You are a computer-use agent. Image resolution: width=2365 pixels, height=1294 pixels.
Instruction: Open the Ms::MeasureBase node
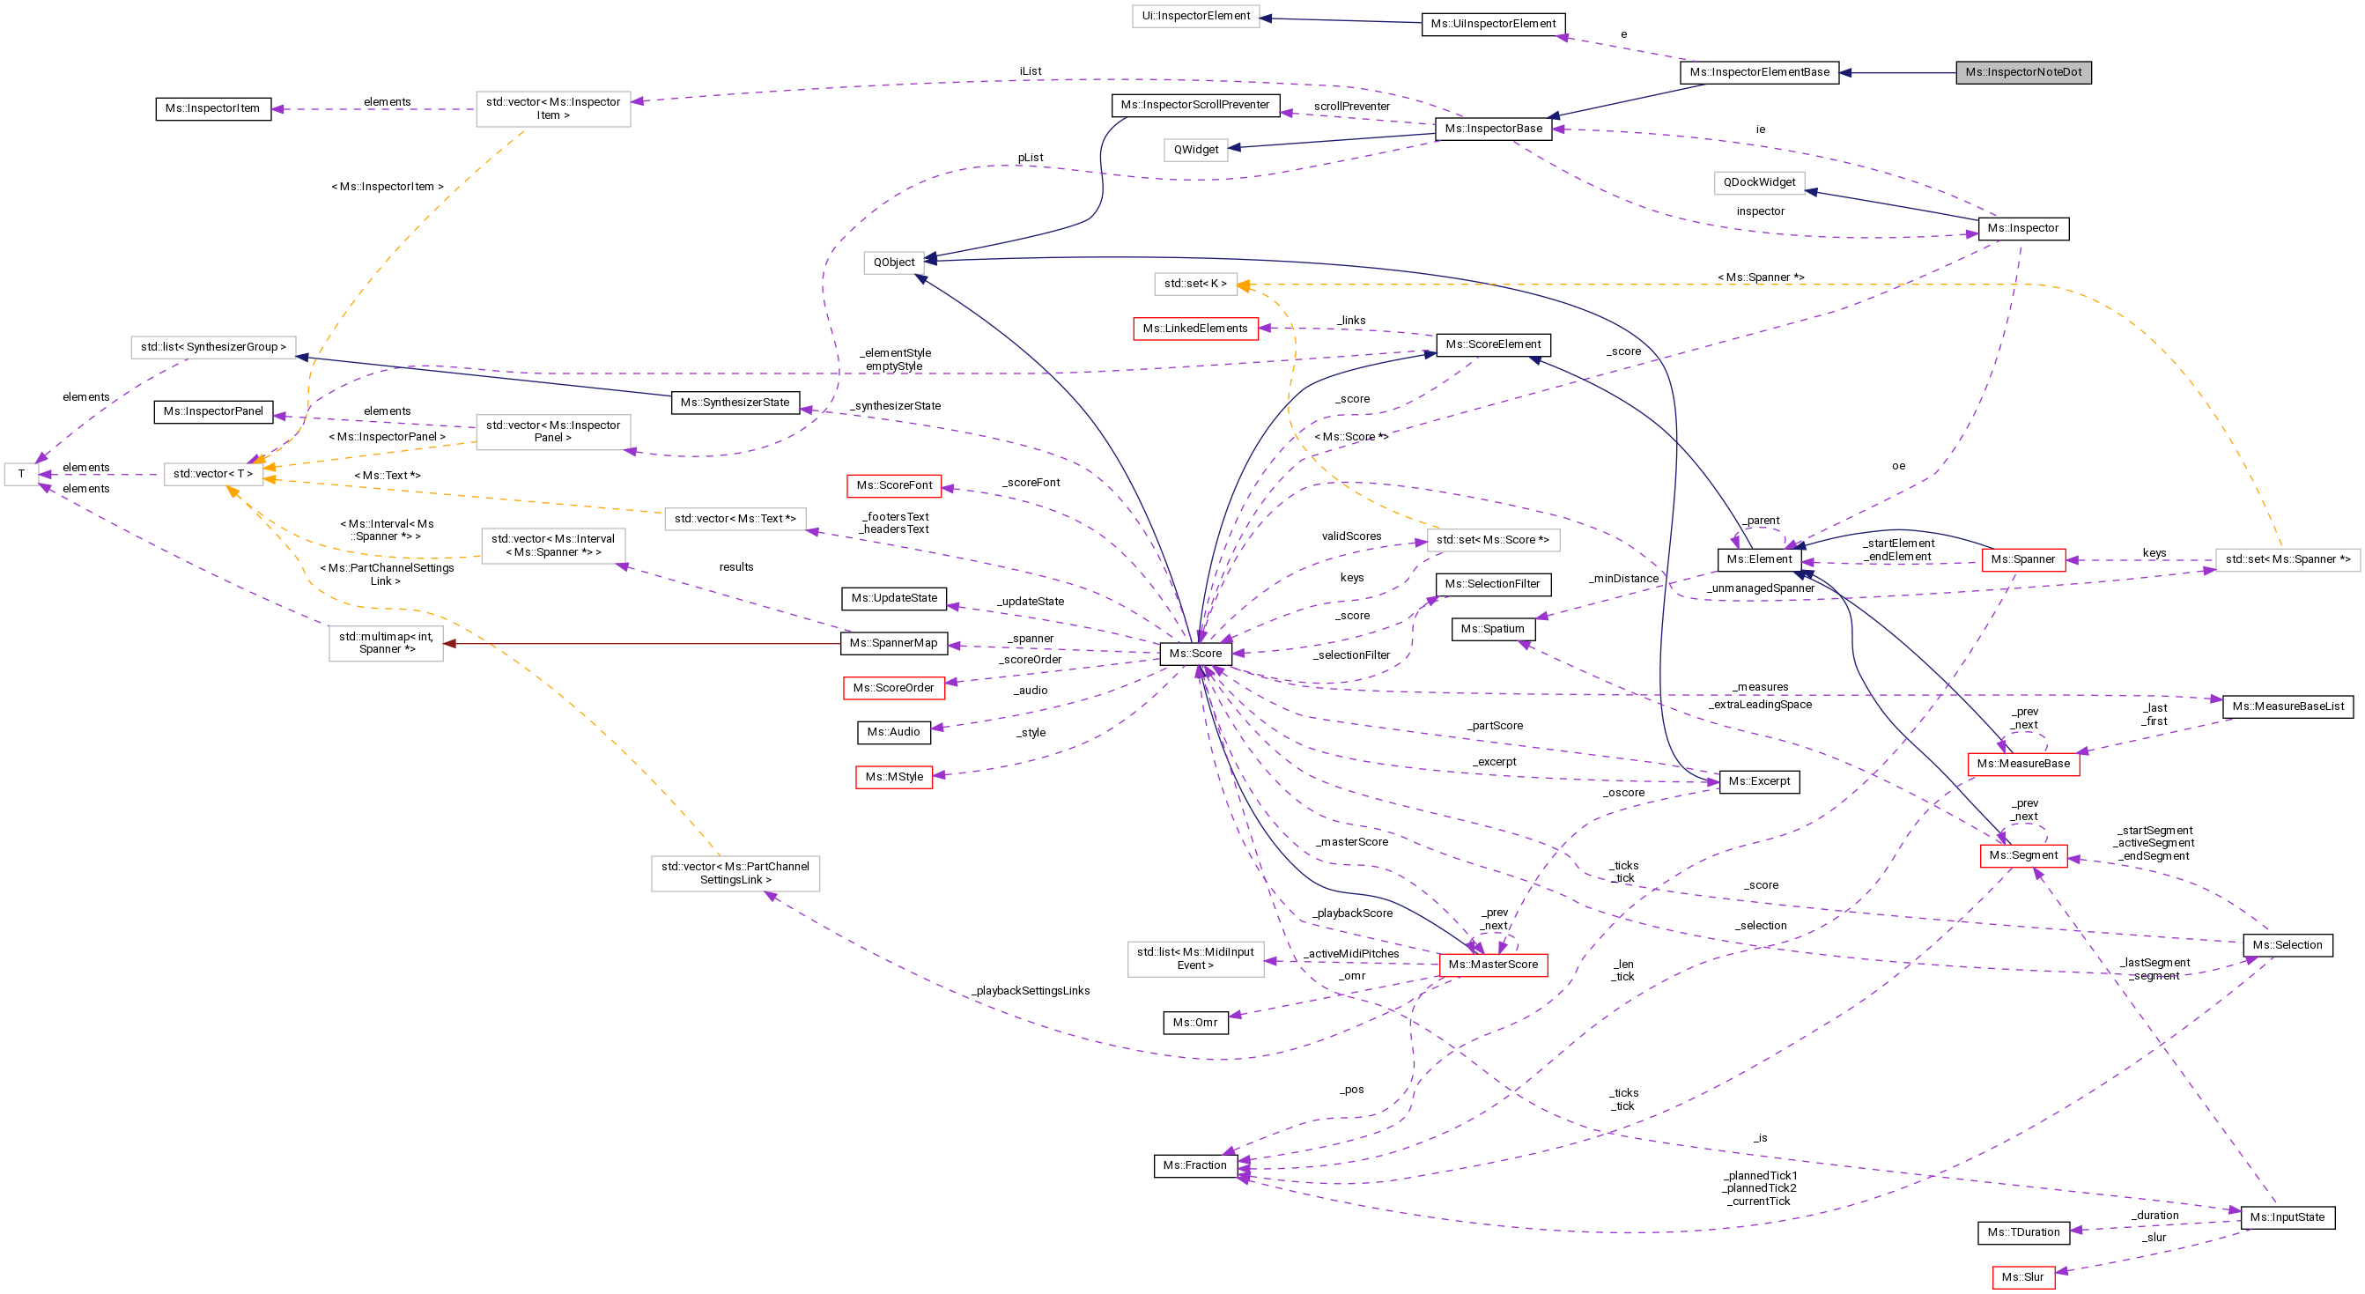pyautogui.click(x=2023, y=764)
